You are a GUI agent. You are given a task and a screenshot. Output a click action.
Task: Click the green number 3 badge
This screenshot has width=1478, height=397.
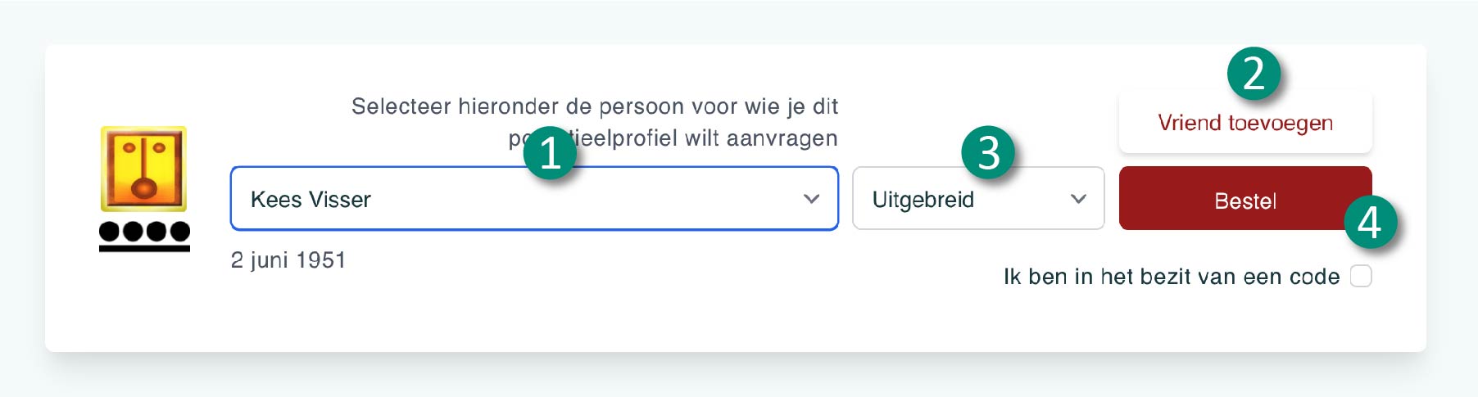(987, 152)
